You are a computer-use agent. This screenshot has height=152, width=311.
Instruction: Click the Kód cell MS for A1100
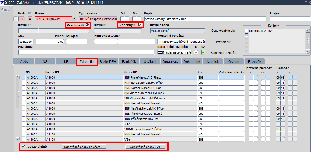point(208,134)
